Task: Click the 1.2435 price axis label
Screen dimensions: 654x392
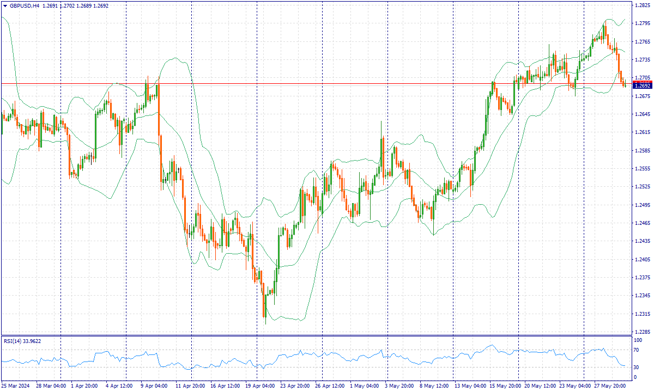Action: tap(643, 241)
